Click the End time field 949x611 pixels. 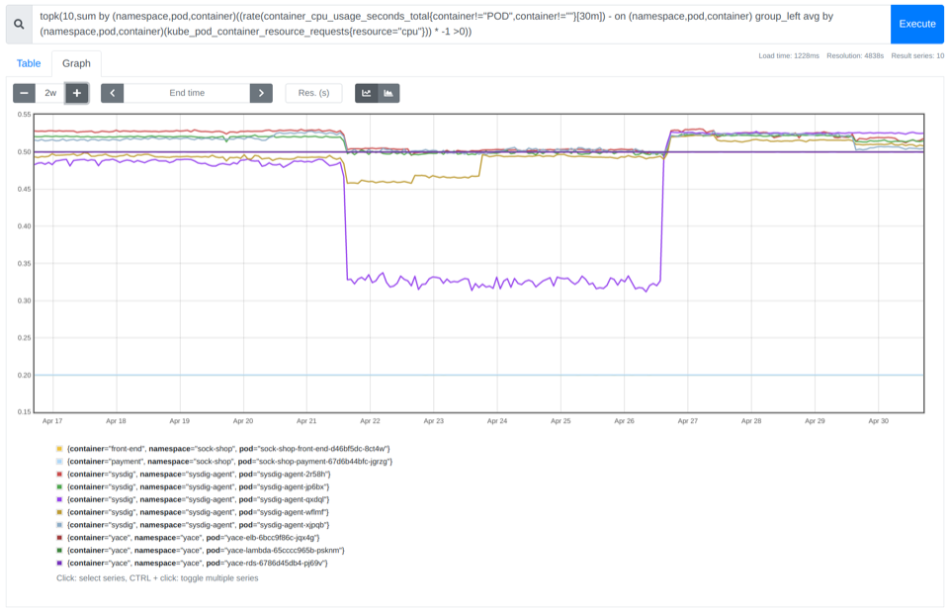tap(186, 92)
